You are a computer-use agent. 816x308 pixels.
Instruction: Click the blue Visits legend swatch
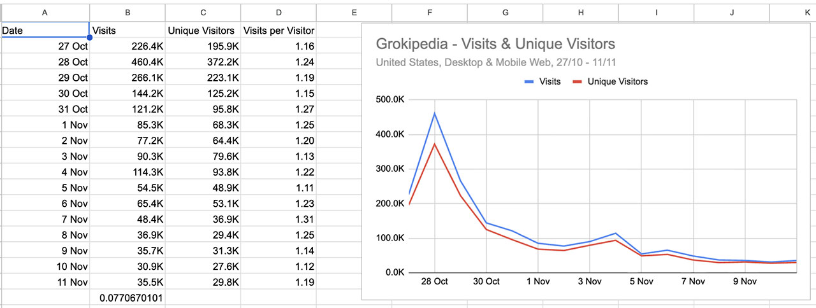[529, 81]
